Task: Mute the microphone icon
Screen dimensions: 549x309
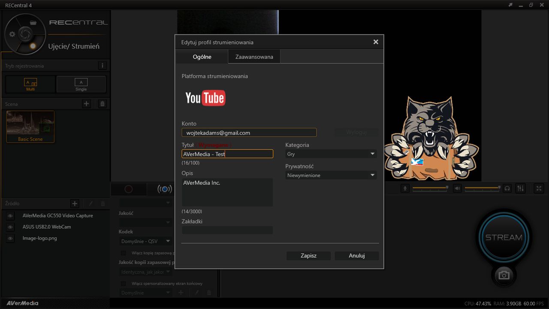Action: point(405,188)
